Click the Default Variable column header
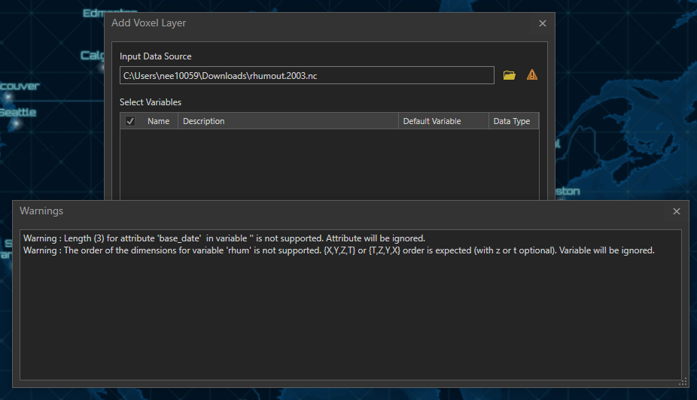The height and width of the screenshot is (400, 697). 443,121
